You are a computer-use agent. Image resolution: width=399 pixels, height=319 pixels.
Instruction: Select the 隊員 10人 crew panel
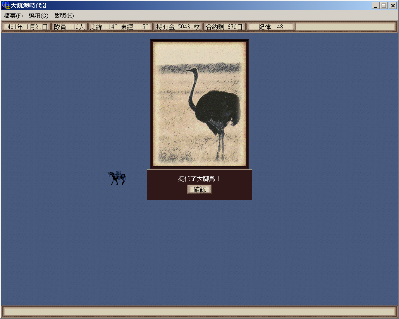point(69,27)
